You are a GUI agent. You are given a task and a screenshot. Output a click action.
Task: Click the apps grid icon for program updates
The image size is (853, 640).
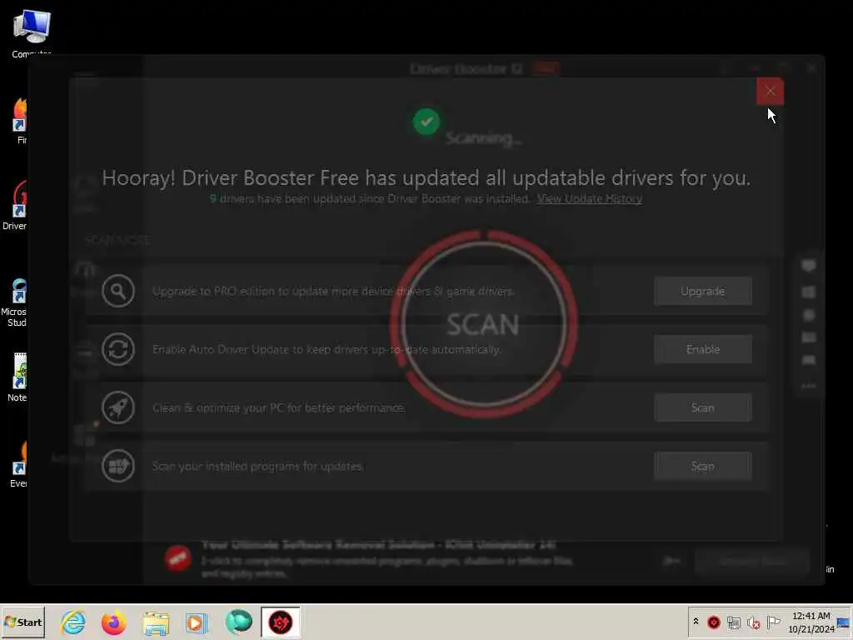118,467
